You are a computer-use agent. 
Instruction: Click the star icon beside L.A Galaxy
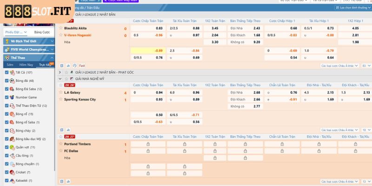(x=60, y=92)
